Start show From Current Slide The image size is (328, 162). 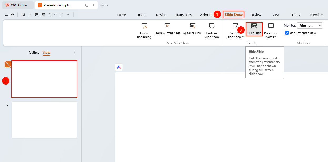point(167,29)
